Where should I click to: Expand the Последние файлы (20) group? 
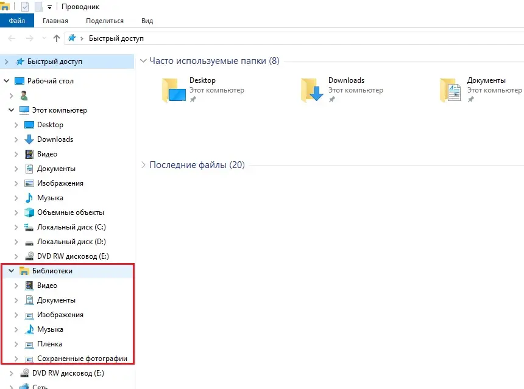pyautogui.click(x=143, y=165)
